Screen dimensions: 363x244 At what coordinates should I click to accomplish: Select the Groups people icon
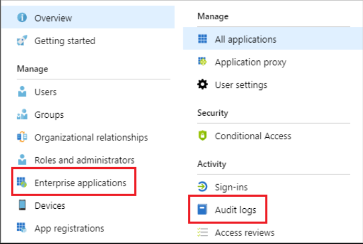[22, 115]
